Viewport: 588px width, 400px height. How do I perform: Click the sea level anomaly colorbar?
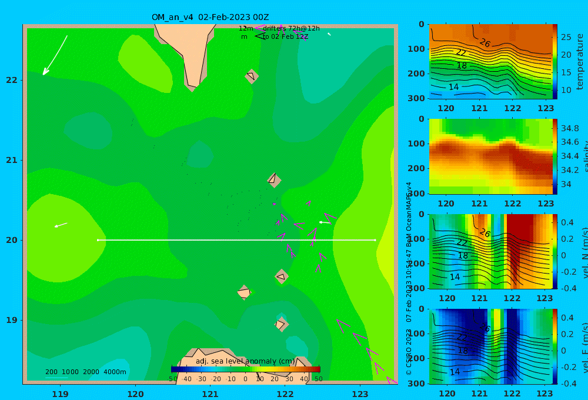pos(246,369)
